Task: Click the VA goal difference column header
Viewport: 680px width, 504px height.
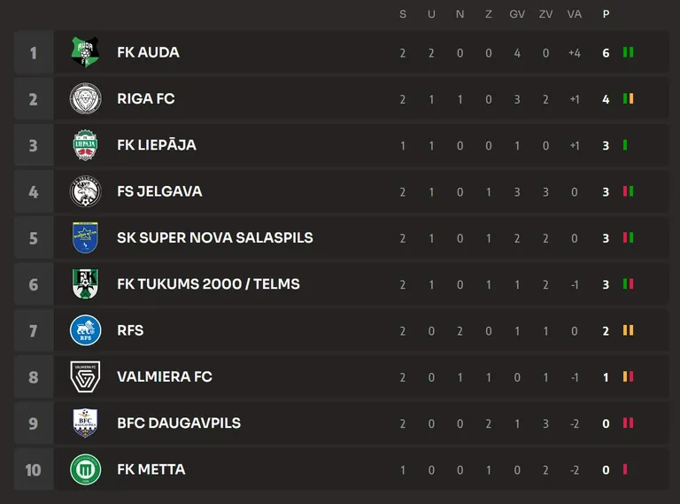Action: [x=574, y=14]
